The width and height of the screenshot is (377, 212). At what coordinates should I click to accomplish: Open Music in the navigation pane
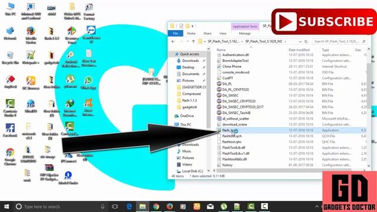coord(187,151)
